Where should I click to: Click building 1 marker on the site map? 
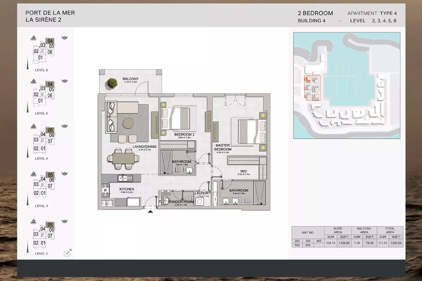click(x=317, y=81)
